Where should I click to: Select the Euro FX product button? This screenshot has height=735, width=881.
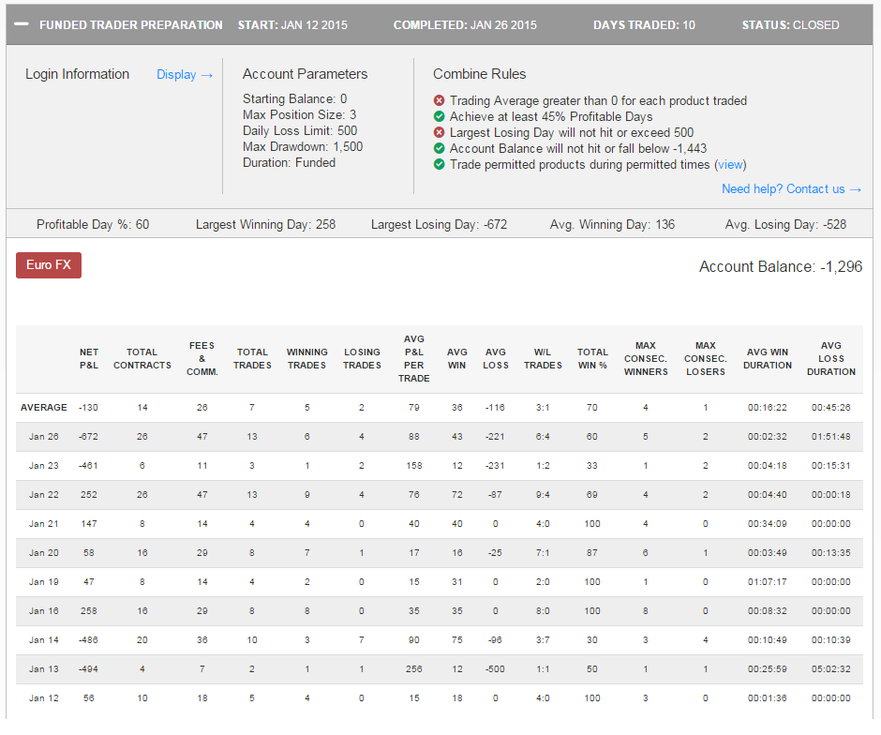click(x=49, y=264)
